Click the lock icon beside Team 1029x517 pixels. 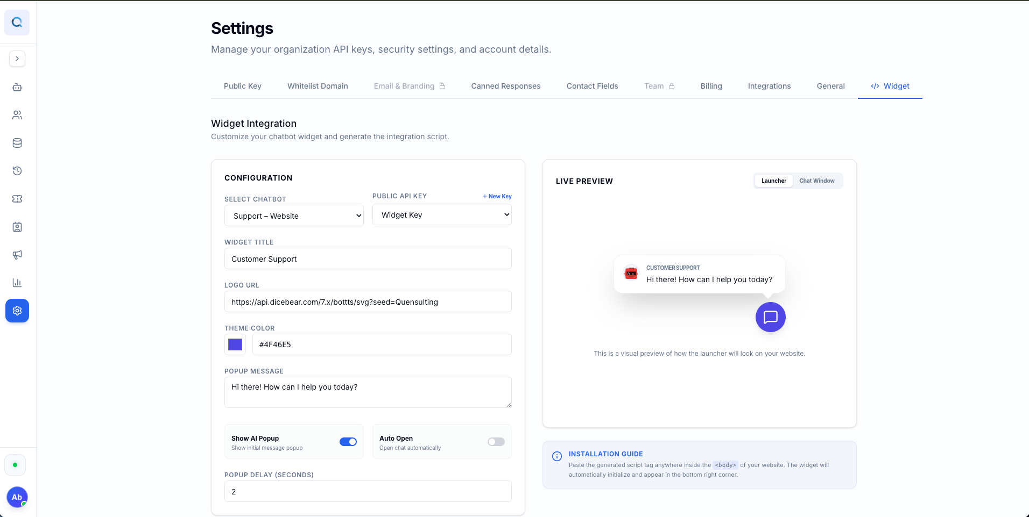(672, 86)
